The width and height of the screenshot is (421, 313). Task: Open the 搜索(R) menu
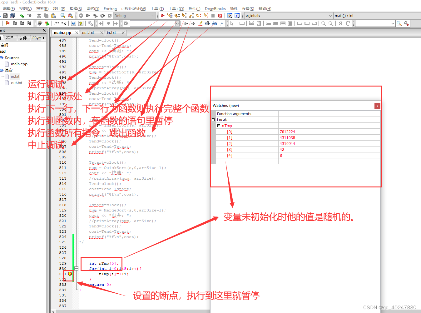(42, 9)
